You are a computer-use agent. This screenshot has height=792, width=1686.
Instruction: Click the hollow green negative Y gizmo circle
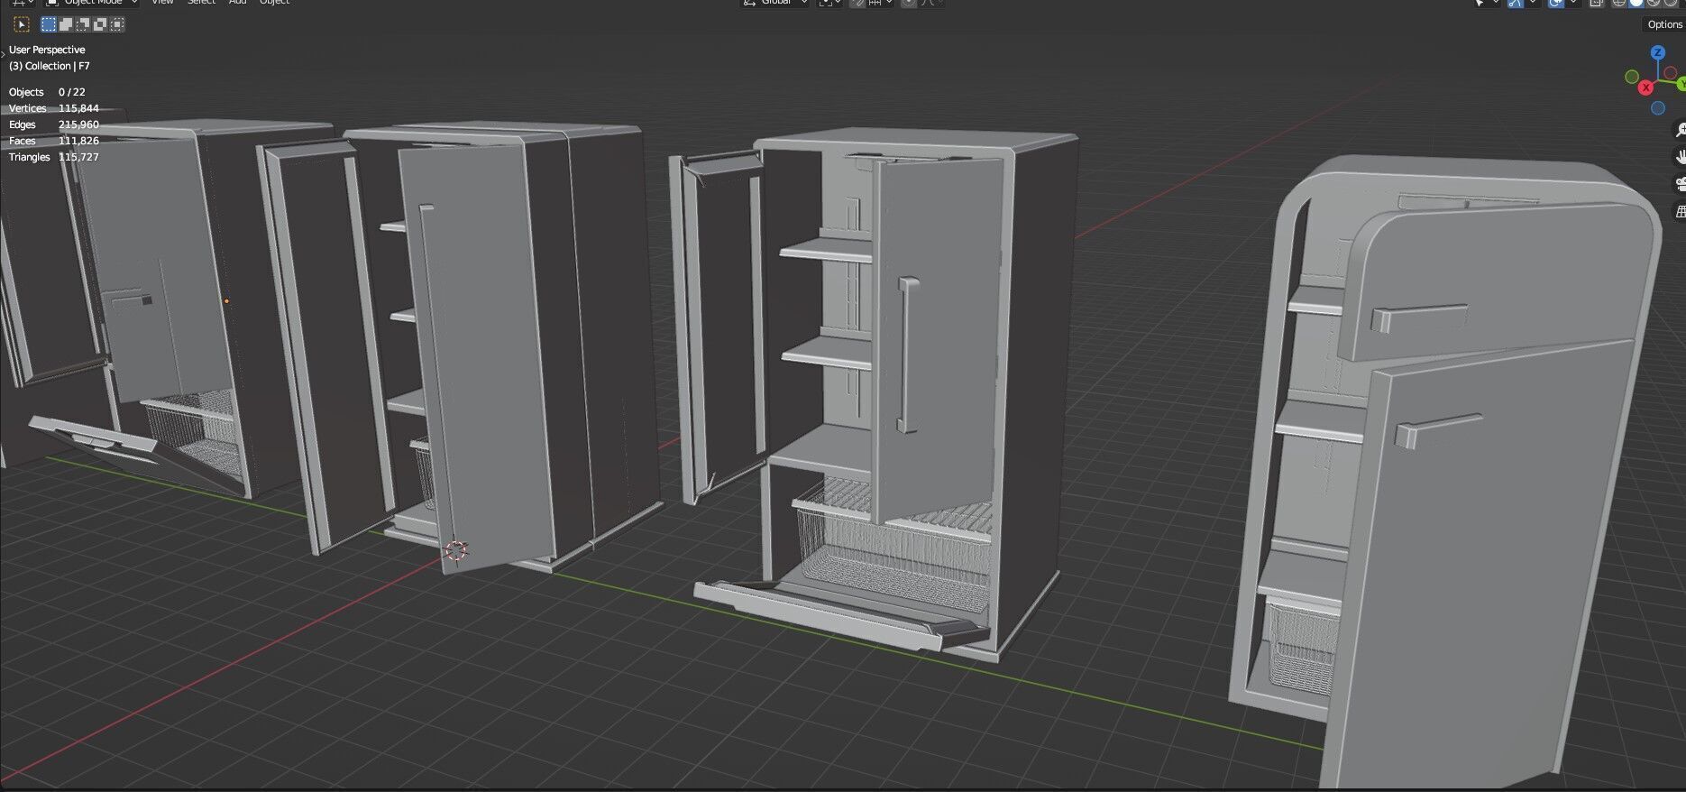pos(1632,77)
